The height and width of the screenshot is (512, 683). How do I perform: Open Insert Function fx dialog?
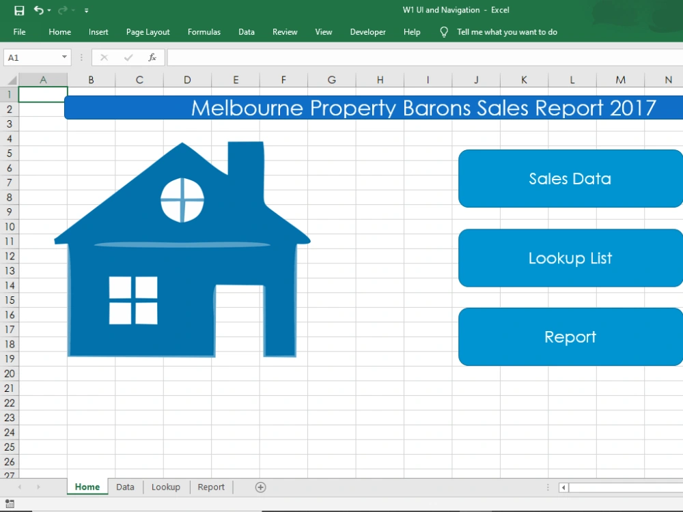[152, 57]
